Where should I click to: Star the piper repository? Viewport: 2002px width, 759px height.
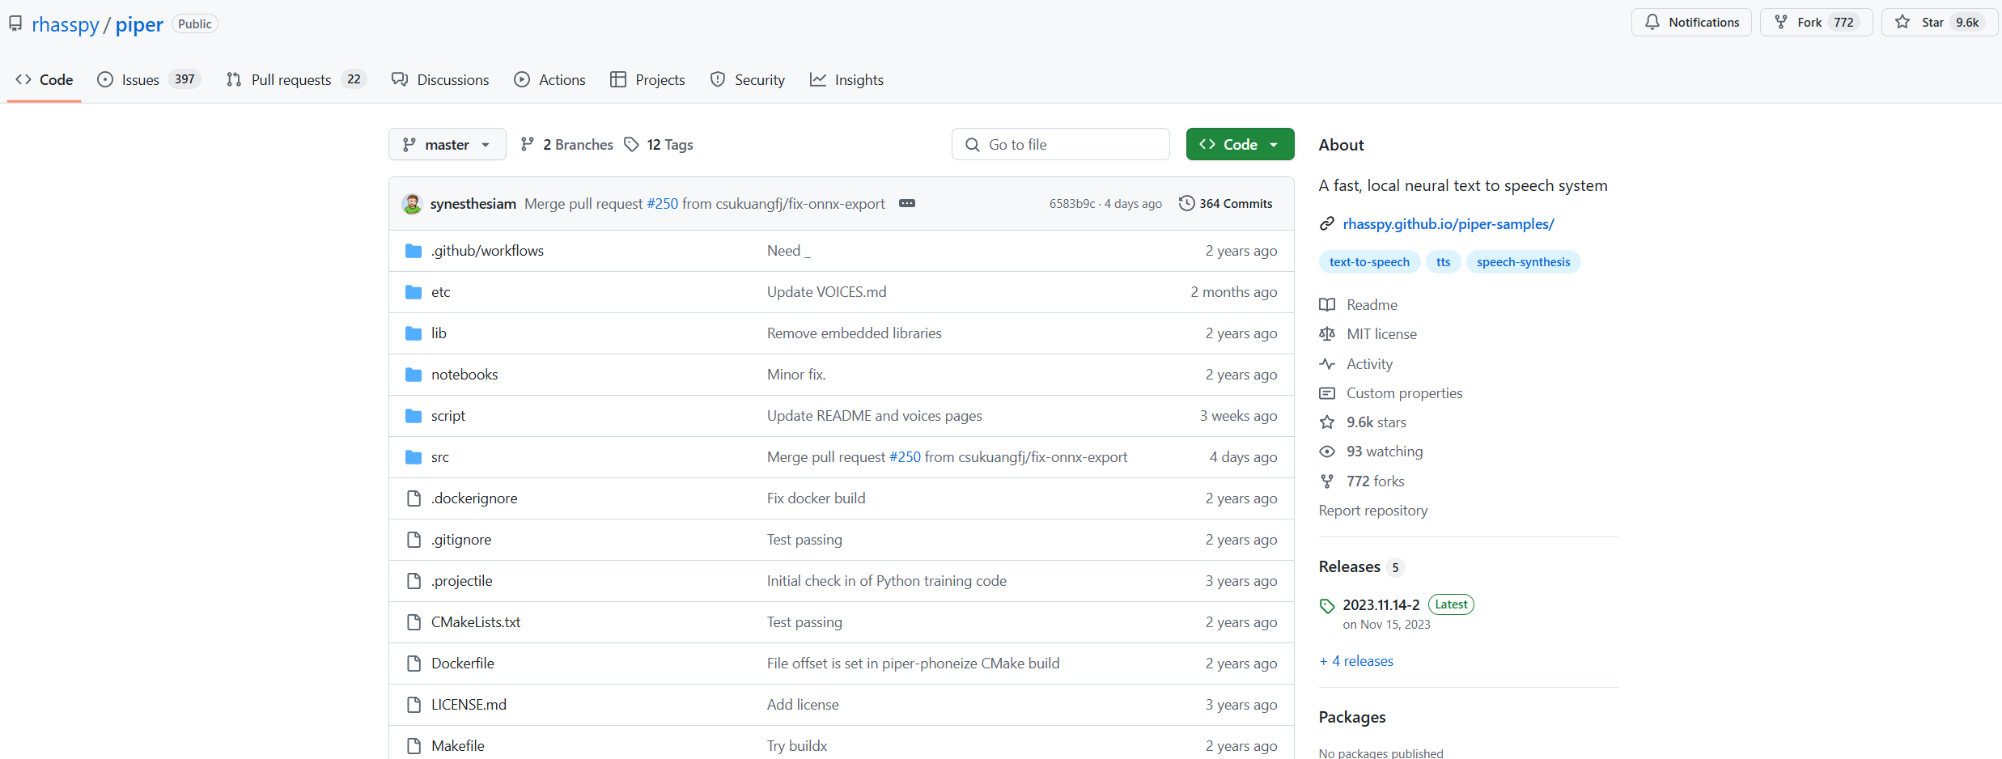coord(1938,23)
